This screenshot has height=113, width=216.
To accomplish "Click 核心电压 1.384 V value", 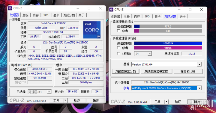I will (70, 37).
